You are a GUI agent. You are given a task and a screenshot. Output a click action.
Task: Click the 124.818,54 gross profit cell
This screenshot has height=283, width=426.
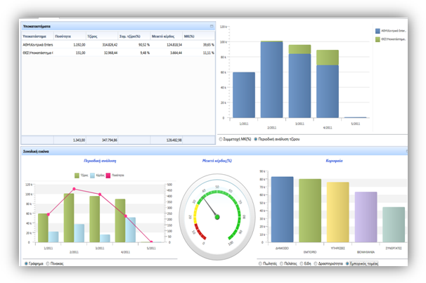[174, 45]
